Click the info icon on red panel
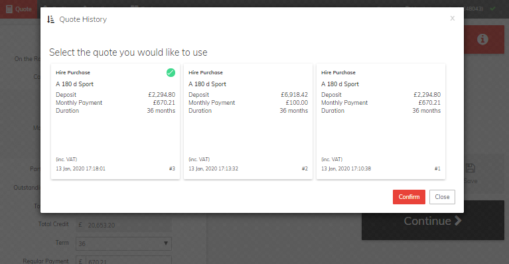The width and height of the screenshot is (509, 264). [x=482, y=39]
